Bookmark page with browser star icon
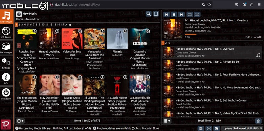Screen dimensions: 264x131 tap(209, 5)
